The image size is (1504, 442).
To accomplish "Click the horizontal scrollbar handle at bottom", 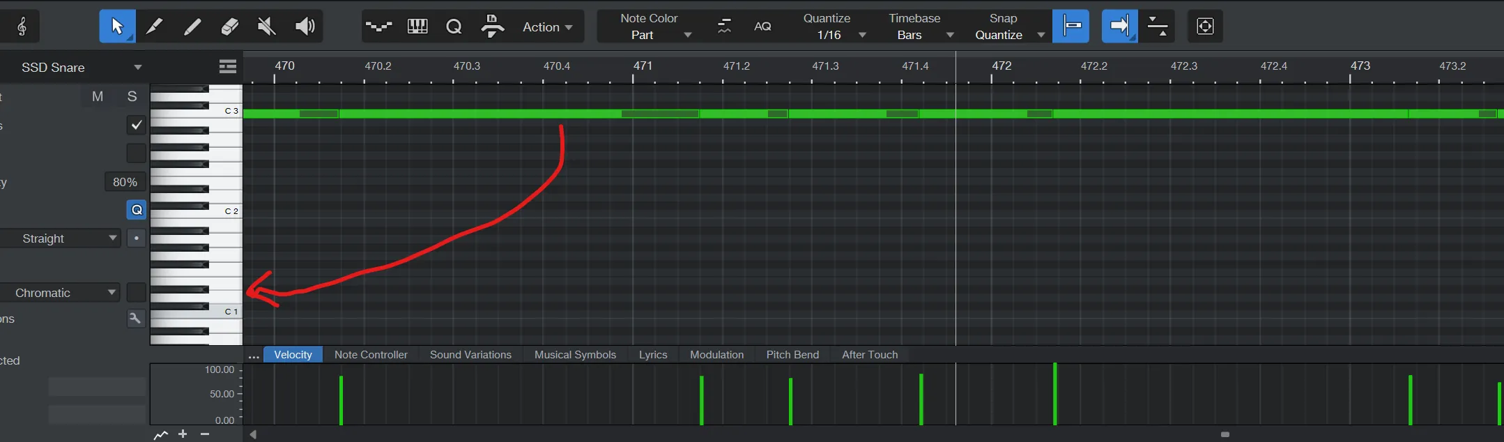I will [x=1225, y=434].
